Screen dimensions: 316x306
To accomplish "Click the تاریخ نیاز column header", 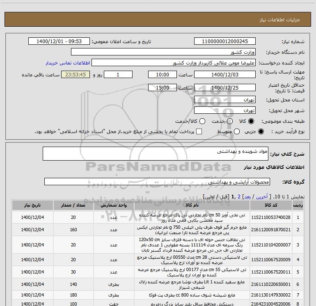I will click(32, 205).
